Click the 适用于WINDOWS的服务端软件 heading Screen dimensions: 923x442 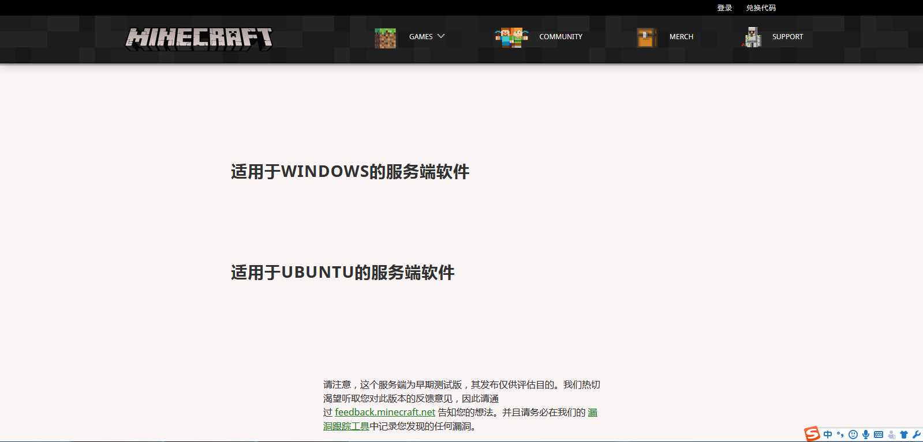(x=350, y=172)
